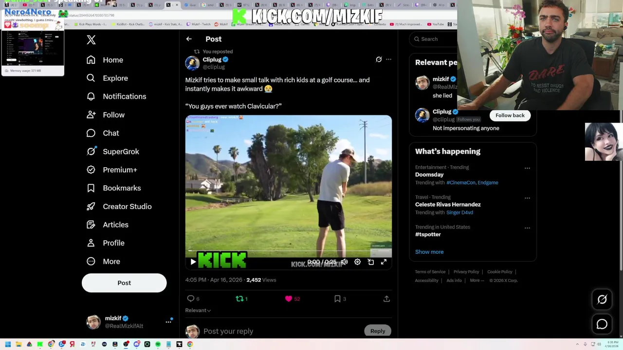Screen dimensions: 623x350
Task: Toggle like on the post with 52 likes
Action: tap(289, 298)
